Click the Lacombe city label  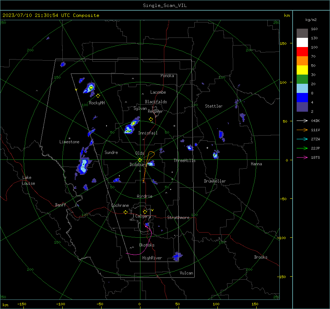pyautogui.click(x=158, y=92)
